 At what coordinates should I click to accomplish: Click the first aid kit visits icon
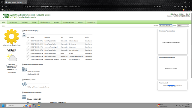point(24,35)
